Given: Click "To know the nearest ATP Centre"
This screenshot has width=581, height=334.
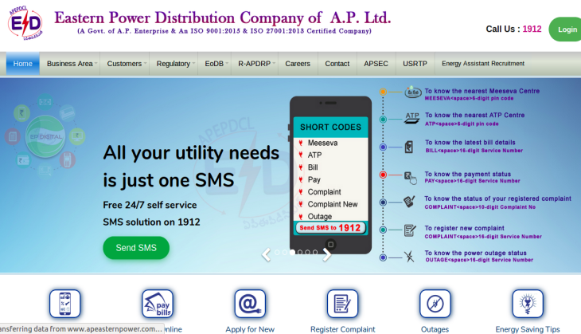Looking at the screenshot, I should (474, 115).
